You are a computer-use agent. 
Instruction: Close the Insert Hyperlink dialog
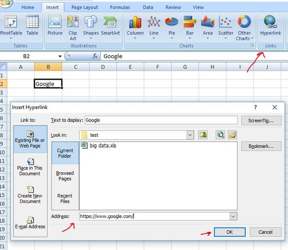(275, 107)
